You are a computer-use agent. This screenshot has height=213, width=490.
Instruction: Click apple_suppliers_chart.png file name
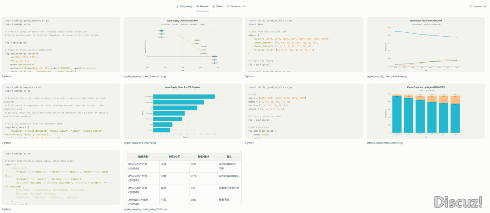(140, 143)
